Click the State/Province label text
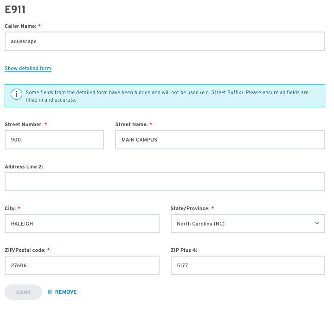Screen dimensions: 334x309 coord(190,208)
